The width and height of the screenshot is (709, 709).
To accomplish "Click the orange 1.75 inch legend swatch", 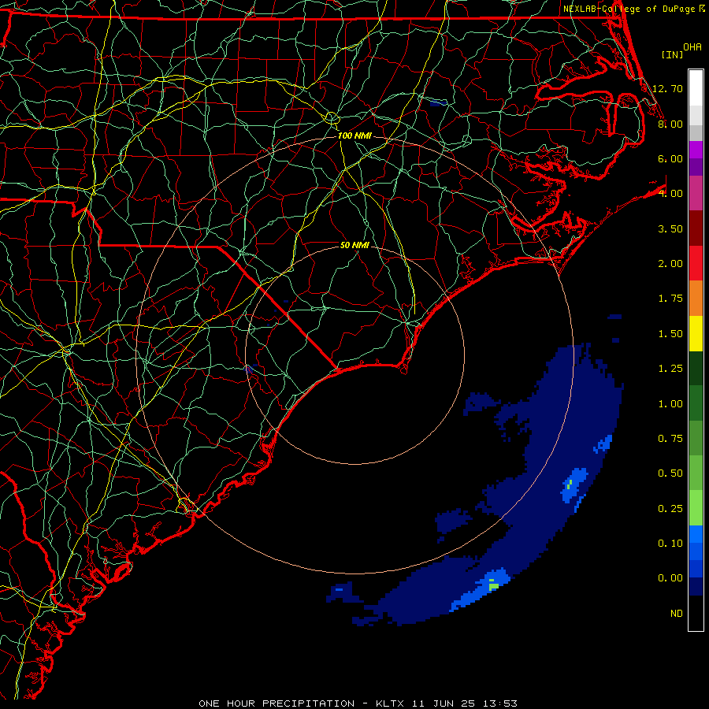I will 696,298.
